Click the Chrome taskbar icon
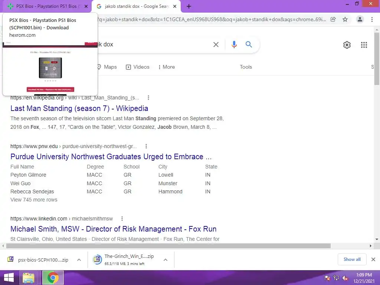 (53, 278)
